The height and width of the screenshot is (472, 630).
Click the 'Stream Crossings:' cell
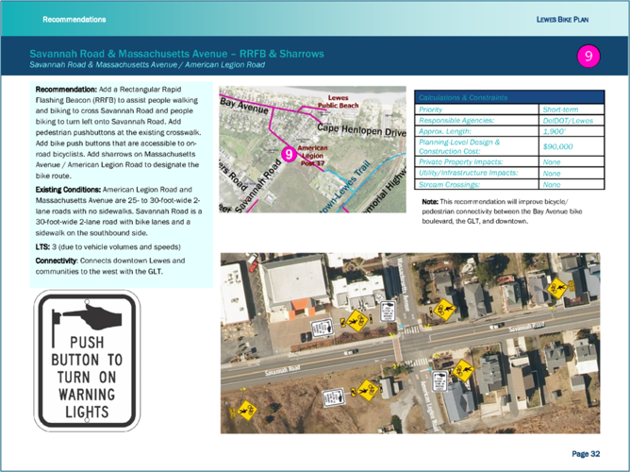coord(476,184)
